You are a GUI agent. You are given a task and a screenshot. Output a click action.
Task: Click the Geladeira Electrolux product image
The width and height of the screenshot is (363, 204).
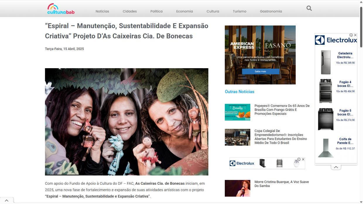pyautogui.click(x=325, y=62)
